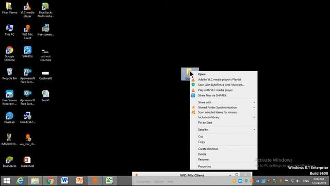Screen dimensions: 330x186
Task: Expand the Include in library submenu
Action: pos(223,117)
